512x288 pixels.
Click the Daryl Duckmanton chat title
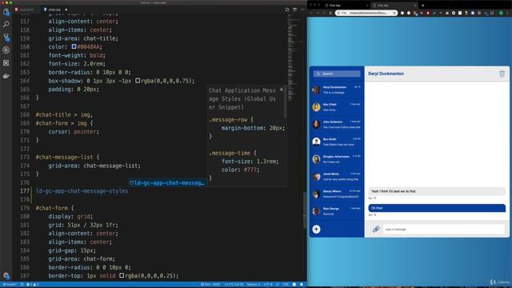pos(386,74)
